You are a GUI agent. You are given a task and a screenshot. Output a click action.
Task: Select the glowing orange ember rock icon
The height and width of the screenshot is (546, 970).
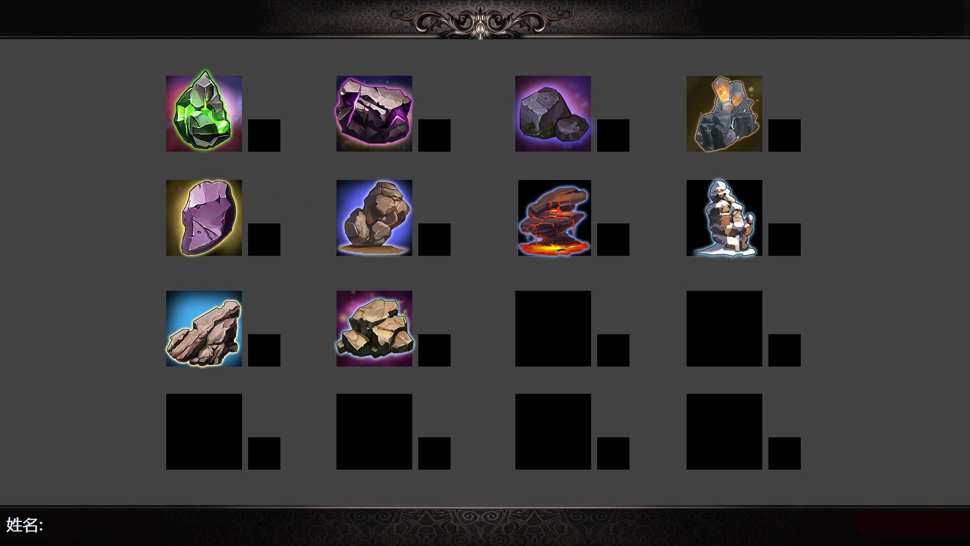[724, 114]
